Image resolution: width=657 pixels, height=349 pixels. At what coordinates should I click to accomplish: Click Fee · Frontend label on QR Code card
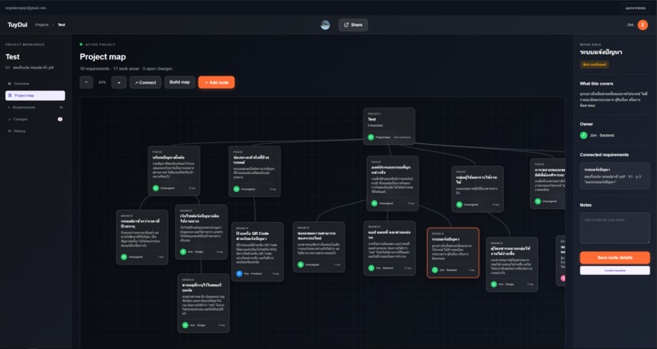coord(253,274)
